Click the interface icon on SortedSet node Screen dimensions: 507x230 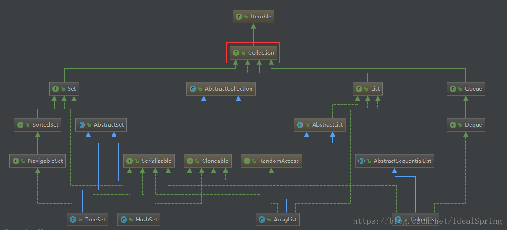(20, 125)
